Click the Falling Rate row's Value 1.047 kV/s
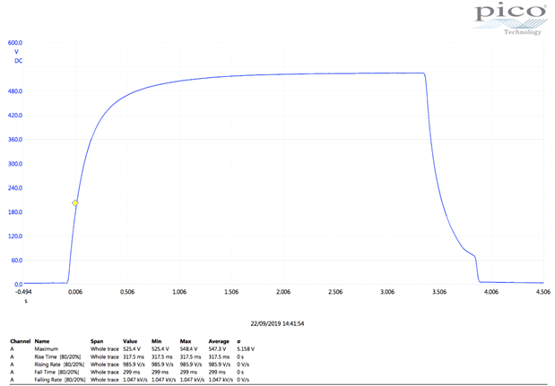Screen dimensions: 555x386 (135, 380)
